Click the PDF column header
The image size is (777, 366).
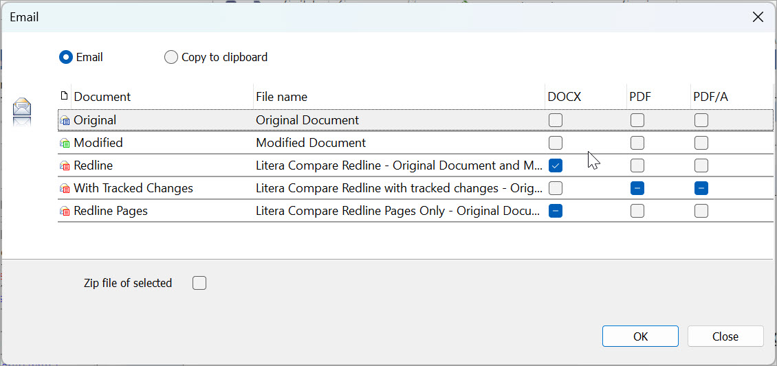pos(640,97)
